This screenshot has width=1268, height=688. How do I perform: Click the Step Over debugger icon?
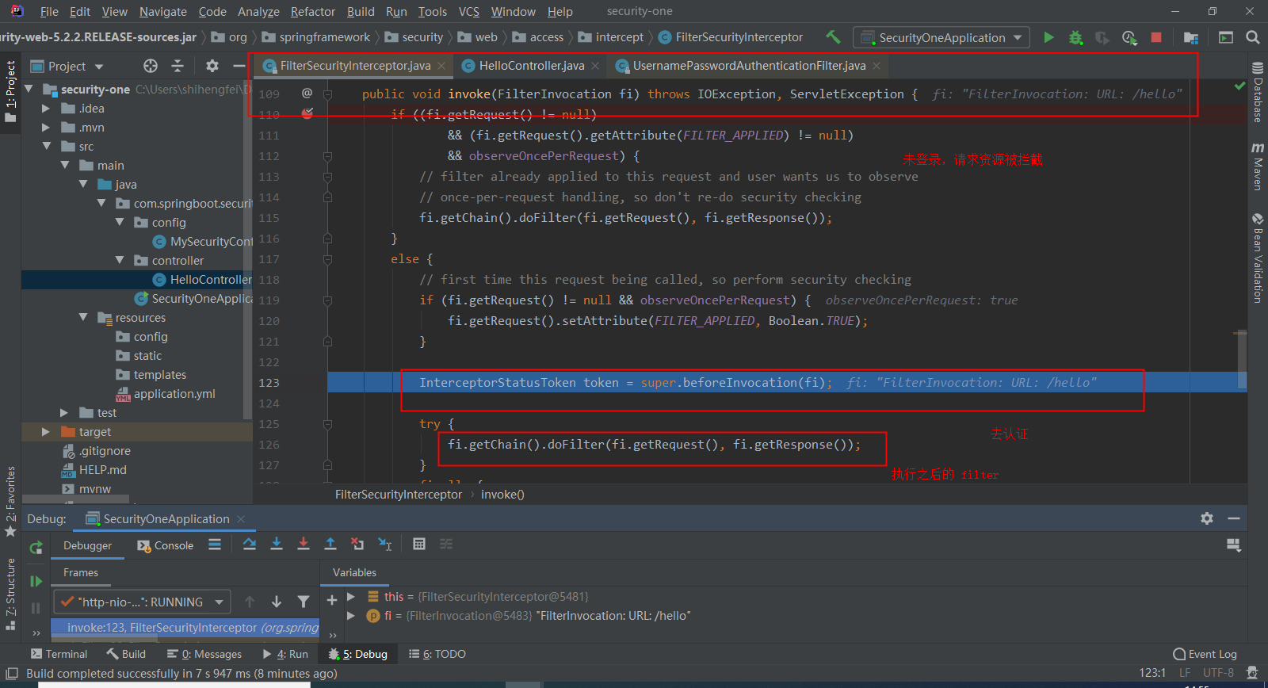coord(250,544)
